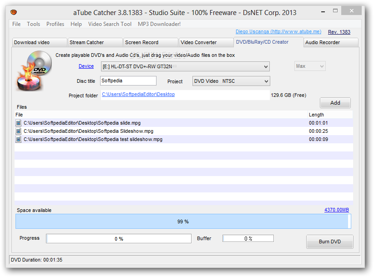Open the Video Search Tool menu

110,24
